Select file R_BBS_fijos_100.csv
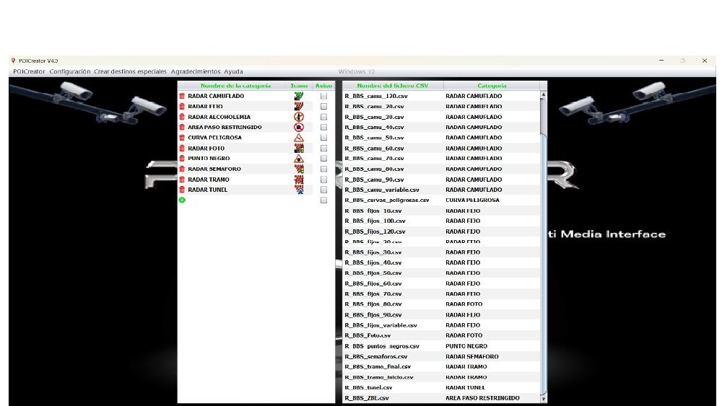Viewport: 722px width, 406px height. [x=375, y=221]
